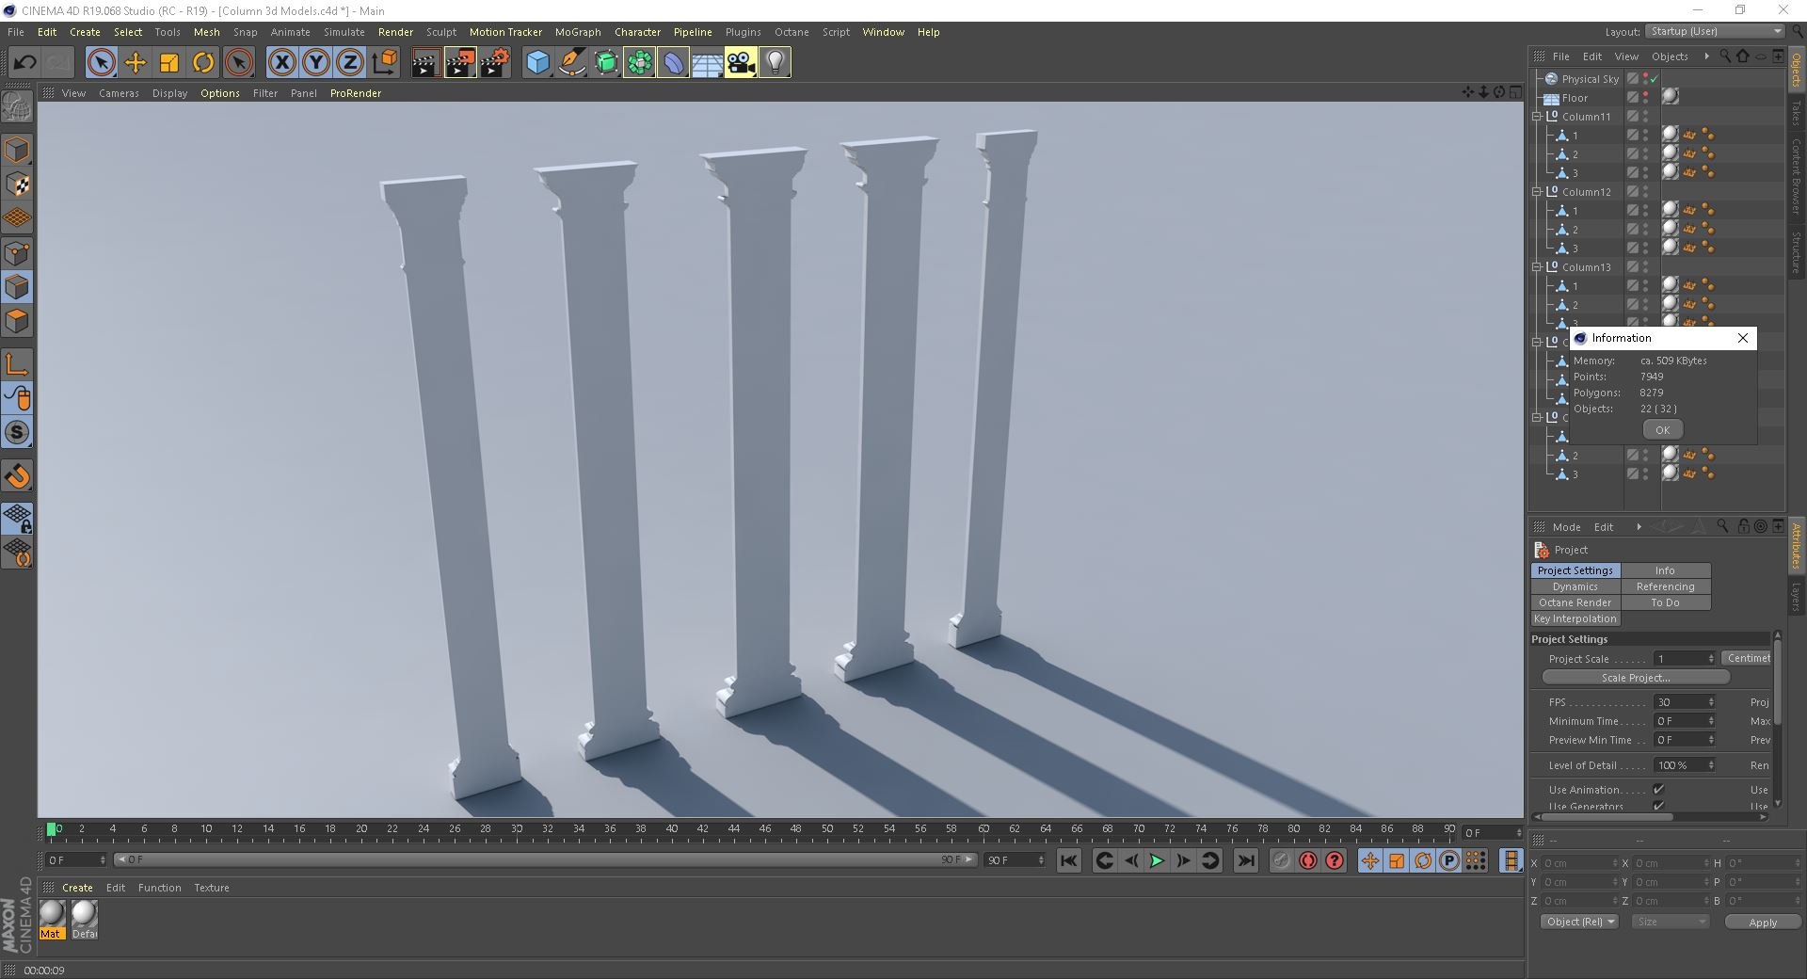This screenshot has height=979, width=1807.
Task: Enable Texture mode in left toolbar
Action: click(18, 185)
